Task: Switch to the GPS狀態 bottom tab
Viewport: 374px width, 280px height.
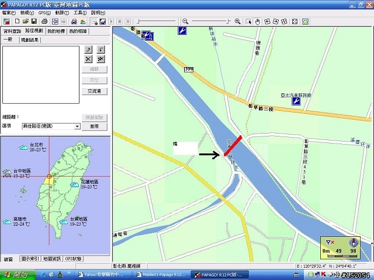Action: [74, 259]
